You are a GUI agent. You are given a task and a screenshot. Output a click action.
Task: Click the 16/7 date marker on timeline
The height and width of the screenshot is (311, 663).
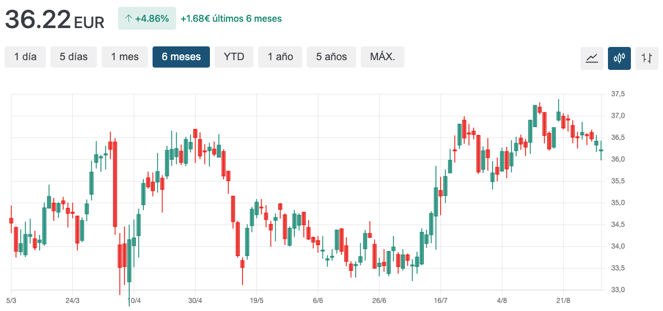click(440, 300)
